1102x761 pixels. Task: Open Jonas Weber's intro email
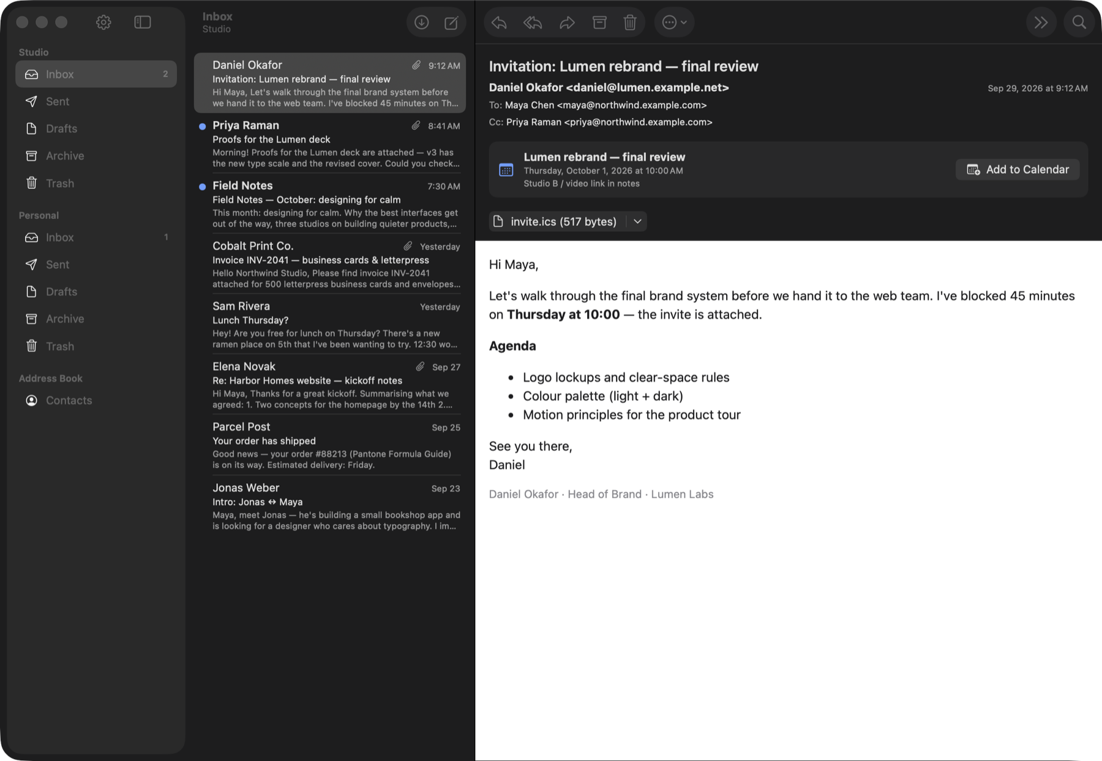[330, 507]
